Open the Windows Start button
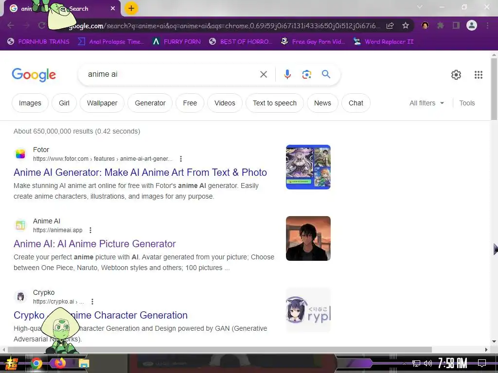The width and height of the screenshot is (498, 373). click(x=11, y=363)
